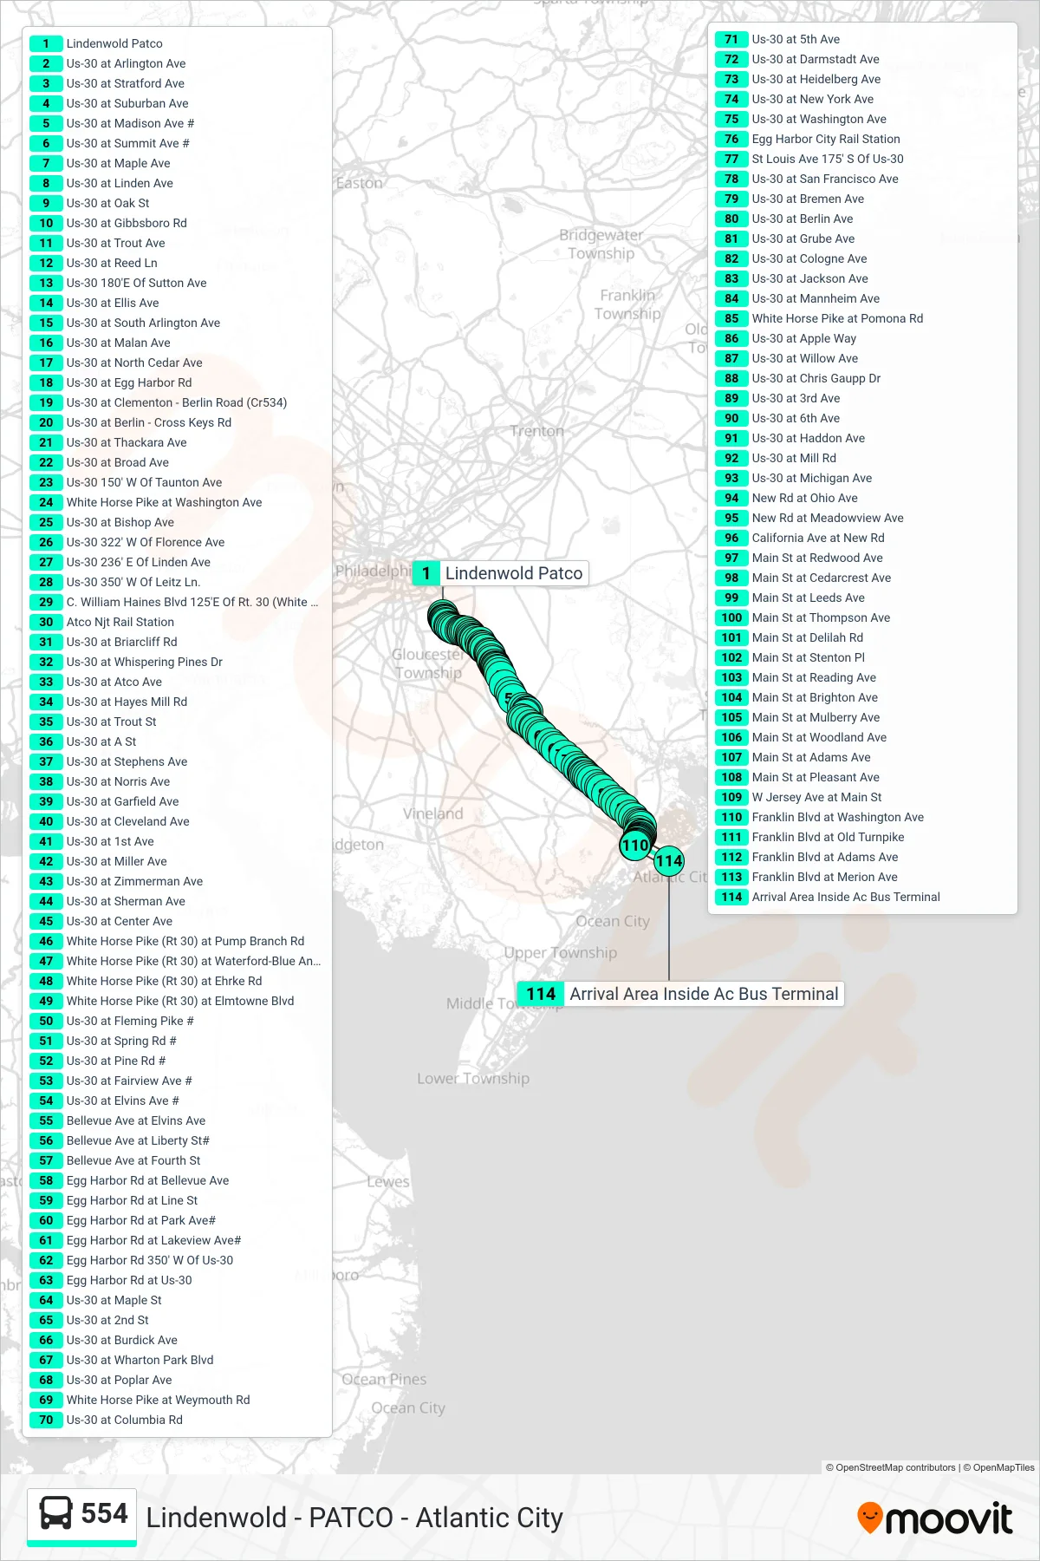Select stop 13 Us-30 180'E Of Sutton Ave

[x=119, y=283]
